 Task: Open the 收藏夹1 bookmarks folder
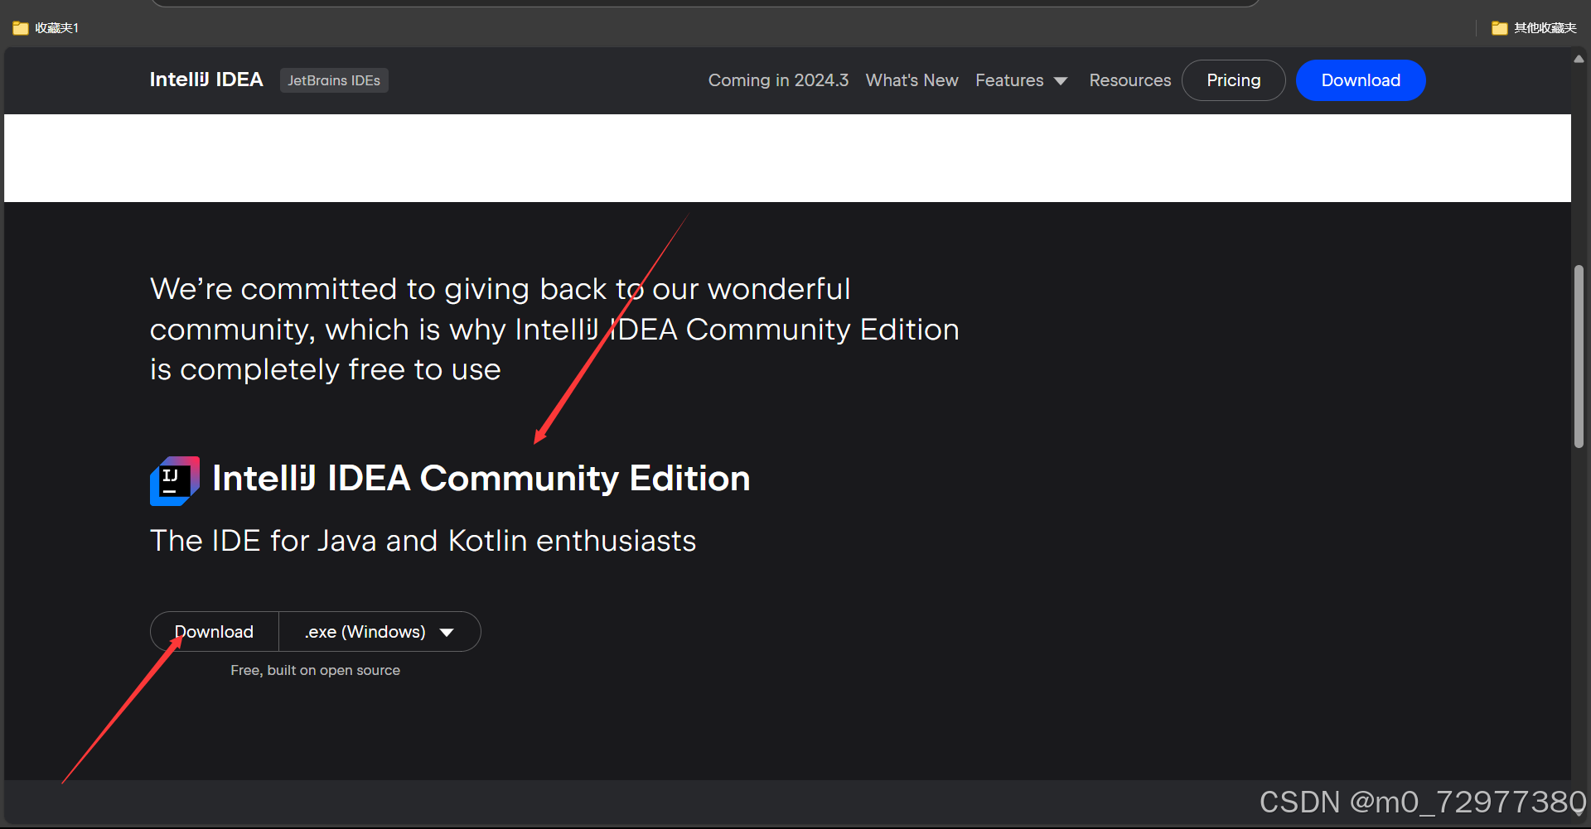tap(46, 28)
